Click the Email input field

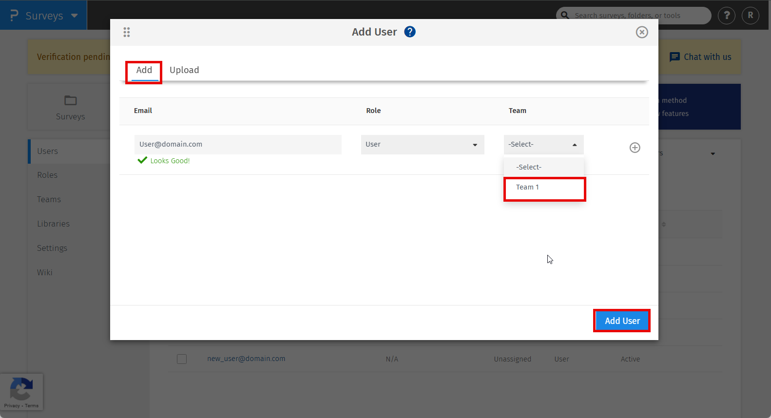point(238,145)
